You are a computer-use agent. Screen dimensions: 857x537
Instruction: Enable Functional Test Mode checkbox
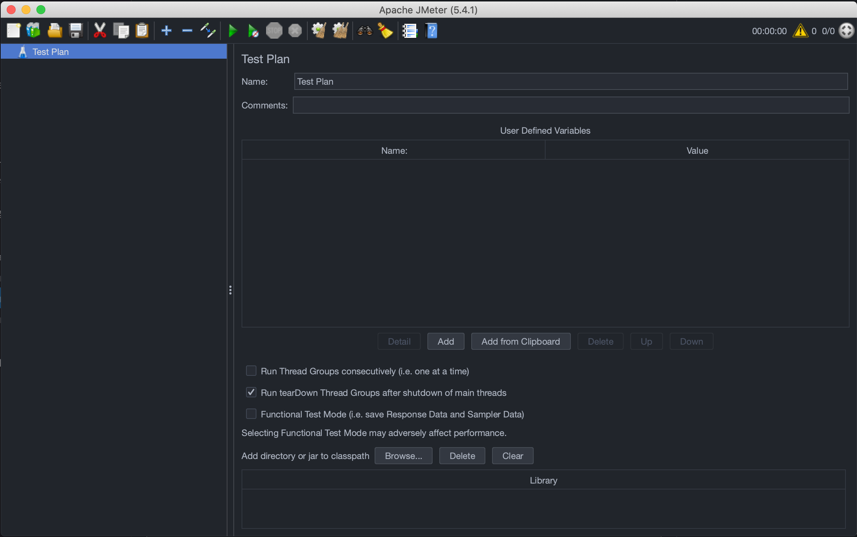(x=251, y=414)
